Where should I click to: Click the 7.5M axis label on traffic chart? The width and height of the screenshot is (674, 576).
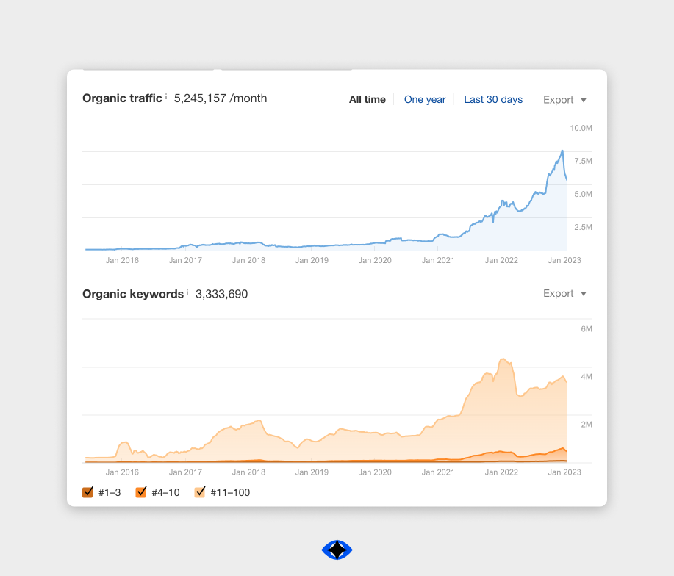(583, 161)
